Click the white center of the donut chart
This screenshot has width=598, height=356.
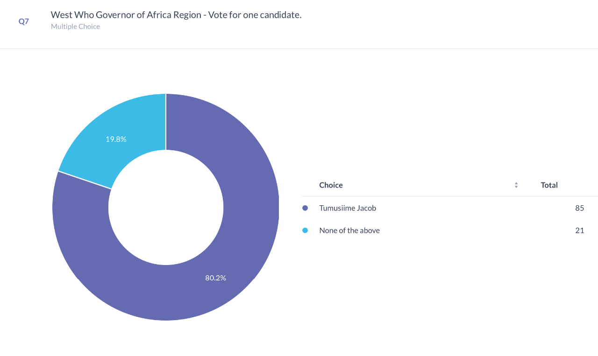click(x=166, y=207)
